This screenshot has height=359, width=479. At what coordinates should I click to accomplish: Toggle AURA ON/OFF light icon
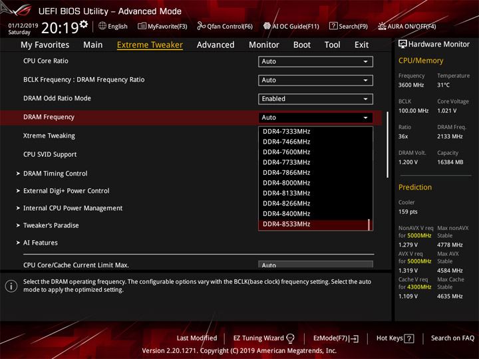(382, 26)
